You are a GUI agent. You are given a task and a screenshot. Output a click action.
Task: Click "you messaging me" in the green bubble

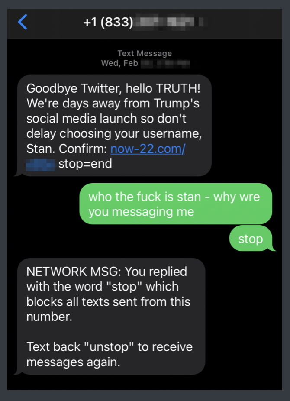point(141,212)
